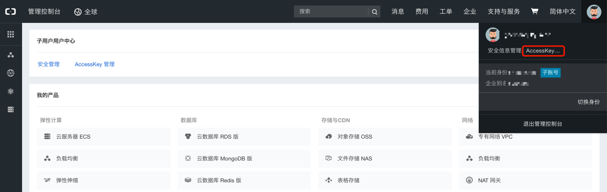Screen dimensions: 607x192
Task: Open 云服务器 ECS product
Action: pos(73,136)
